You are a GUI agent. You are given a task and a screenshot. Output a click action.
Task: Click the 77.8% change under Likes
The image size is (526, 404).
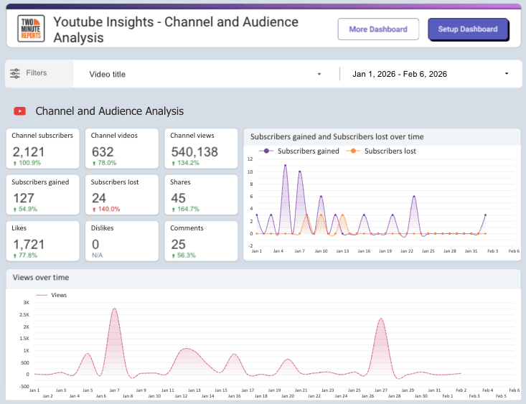25,255
